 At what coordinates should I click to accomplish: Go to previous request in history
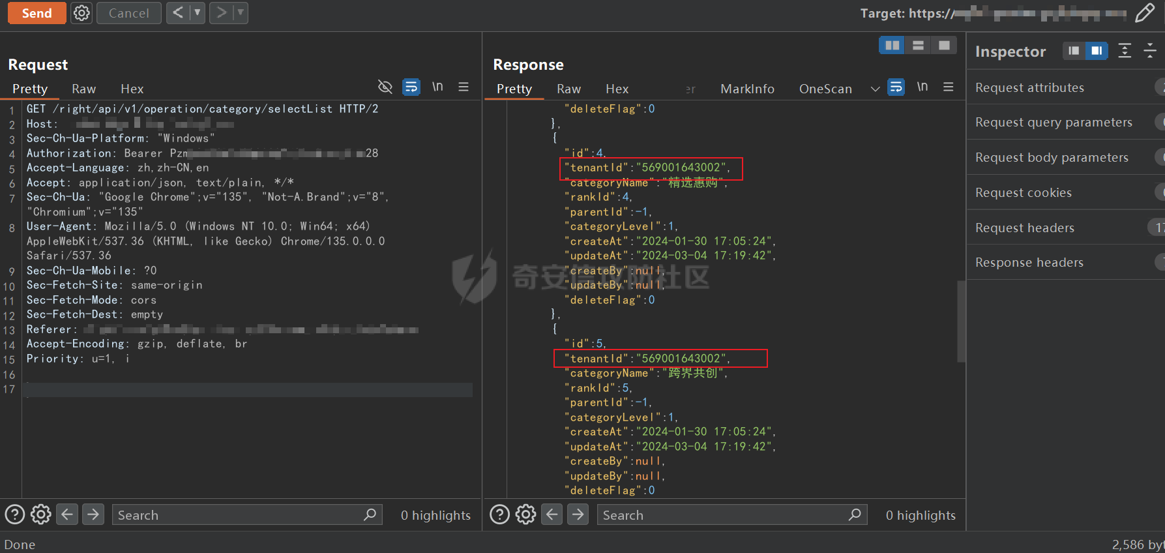177,12
